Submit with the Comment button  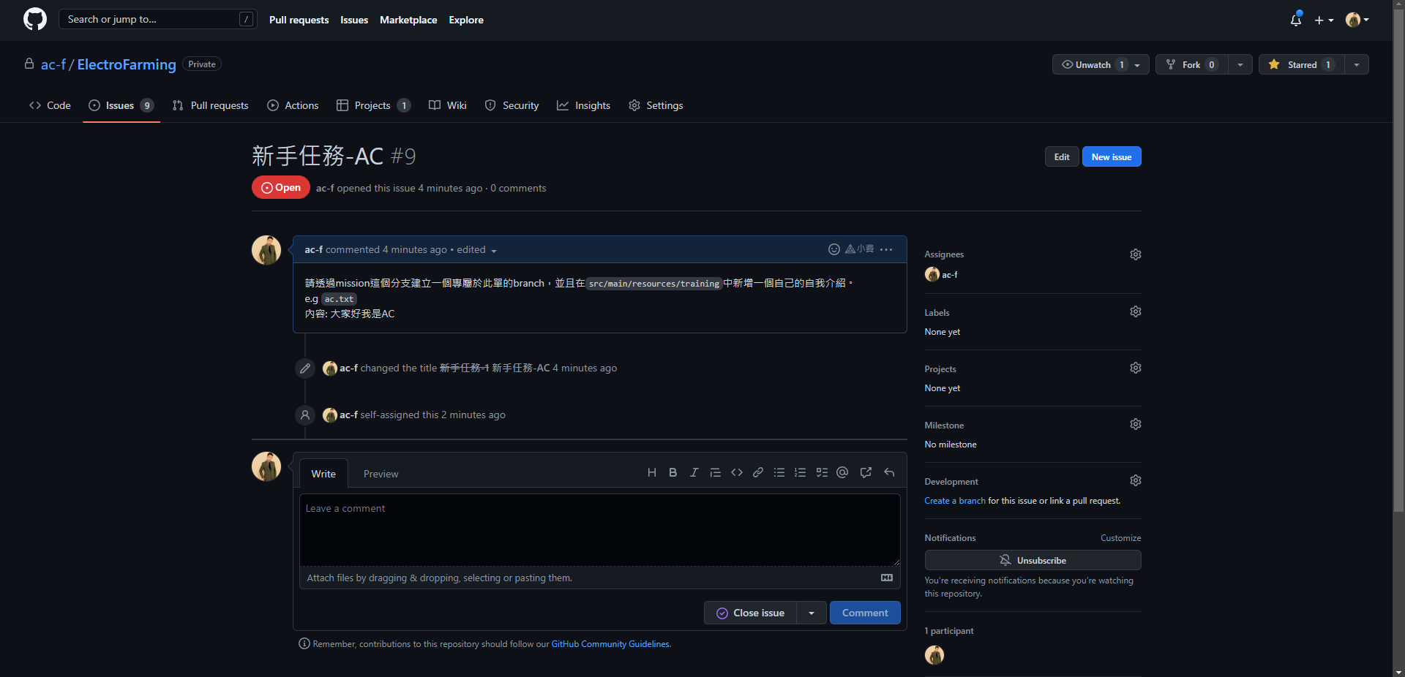865,613
